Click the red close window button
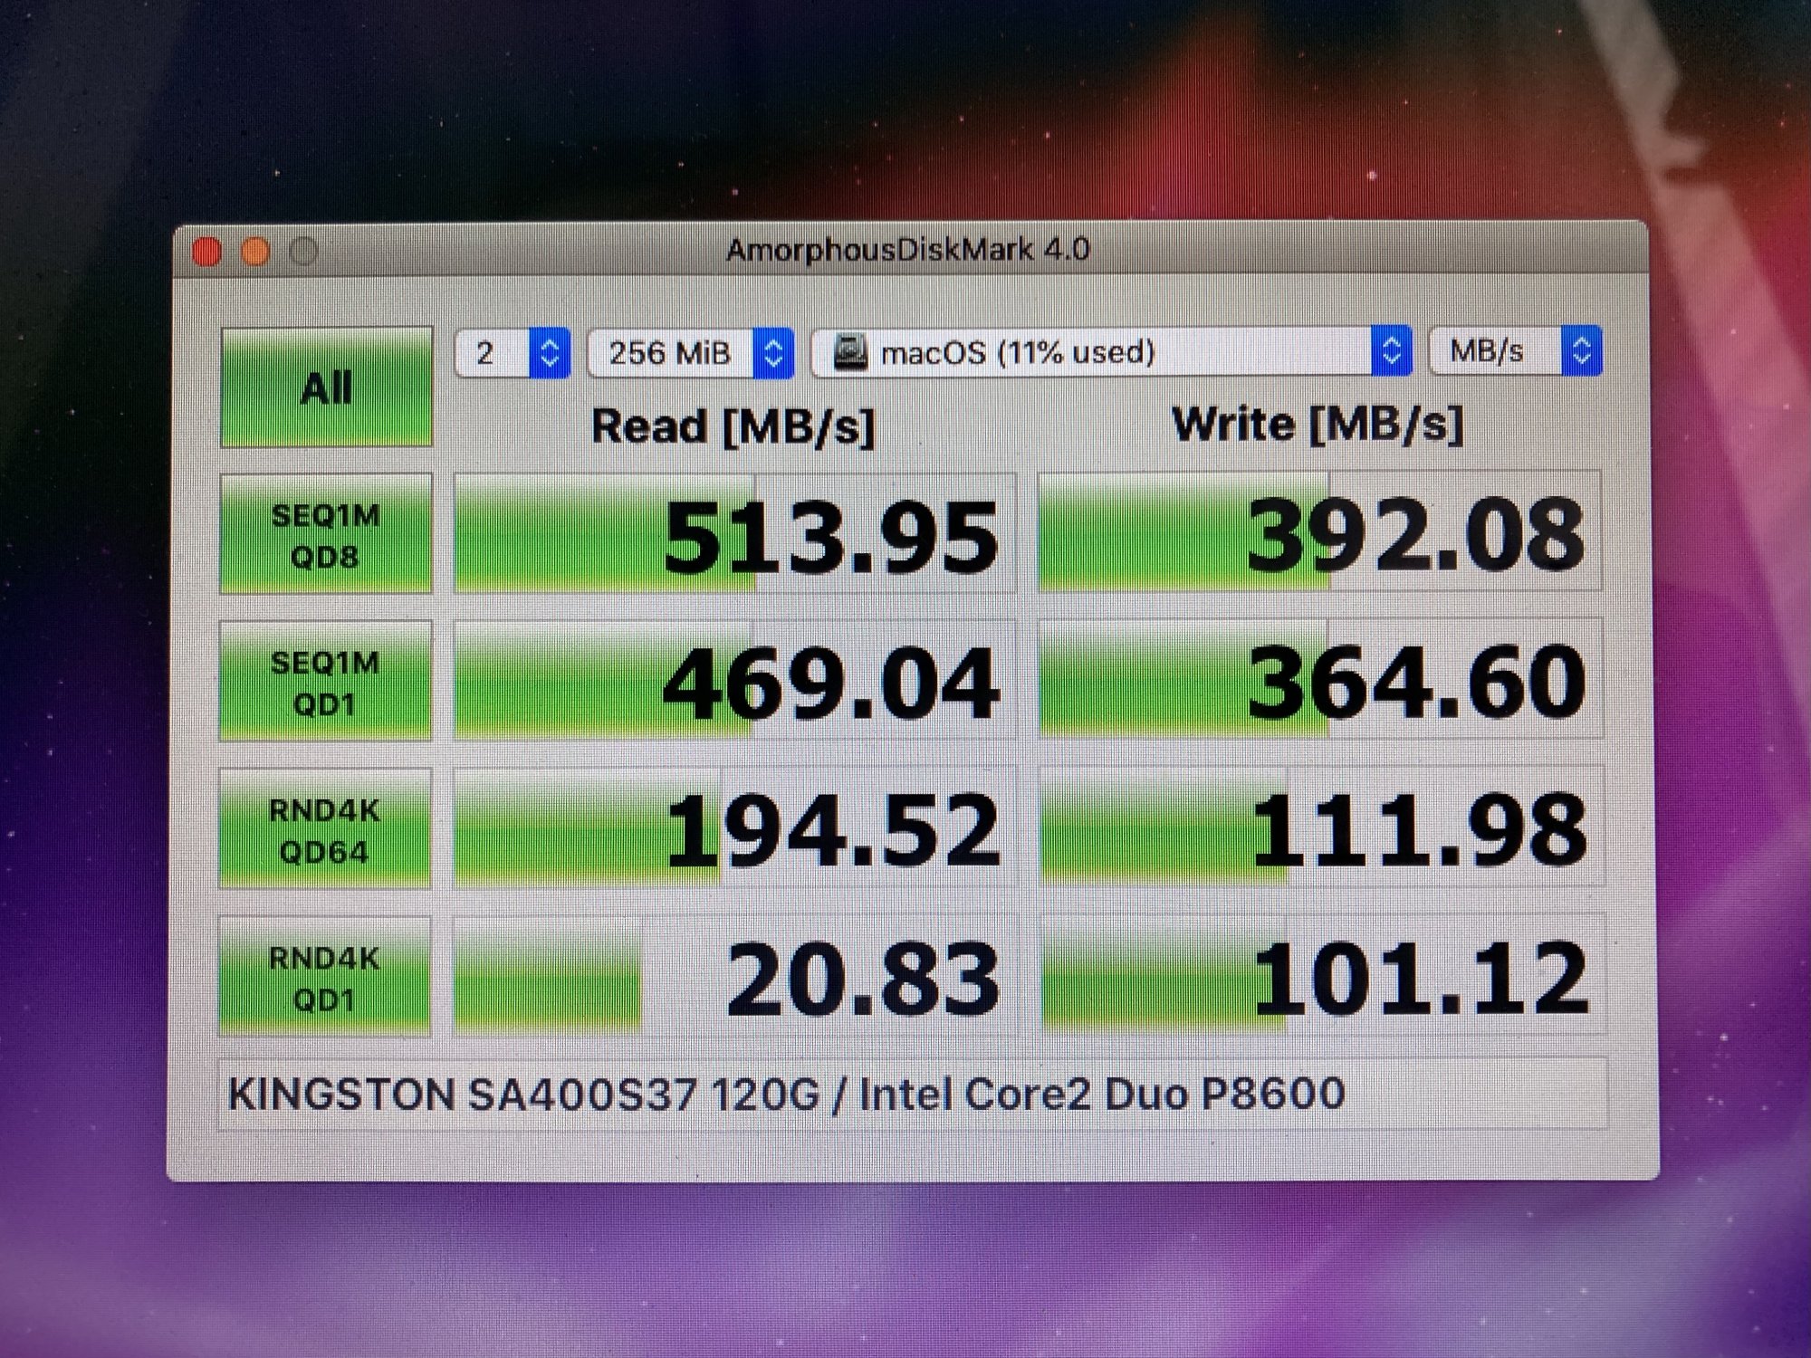 coord(208,252)
